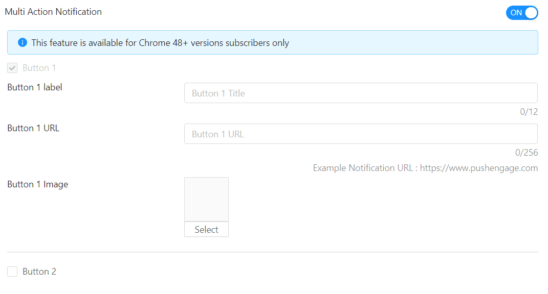Focus the Button 1 Title input field

point(360,93)
